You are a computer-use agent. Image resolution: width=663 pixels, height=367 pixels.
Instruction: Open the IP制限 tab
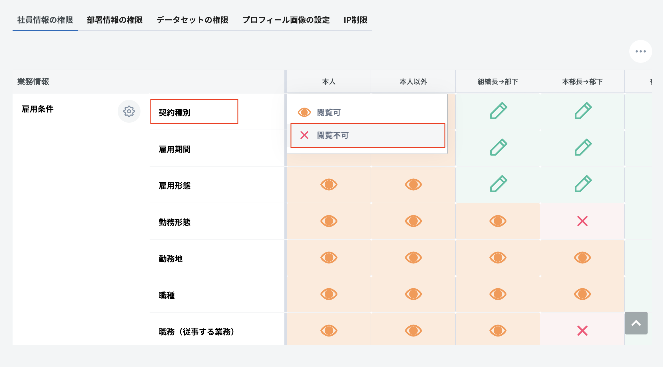click(x=355, y=20)
